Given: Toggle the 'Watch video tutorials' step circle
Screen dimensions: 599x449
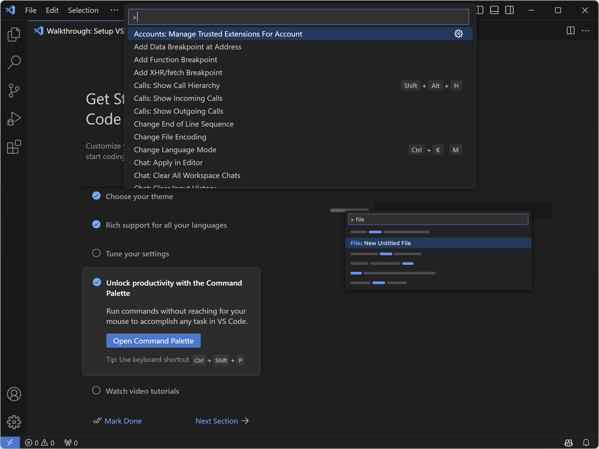Looking at the screenshot, I should coord(96,391).
